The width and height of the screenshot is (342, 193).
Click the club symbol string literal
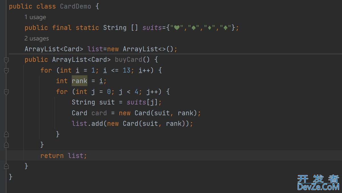pyautogui.click(x=225, y=28)
